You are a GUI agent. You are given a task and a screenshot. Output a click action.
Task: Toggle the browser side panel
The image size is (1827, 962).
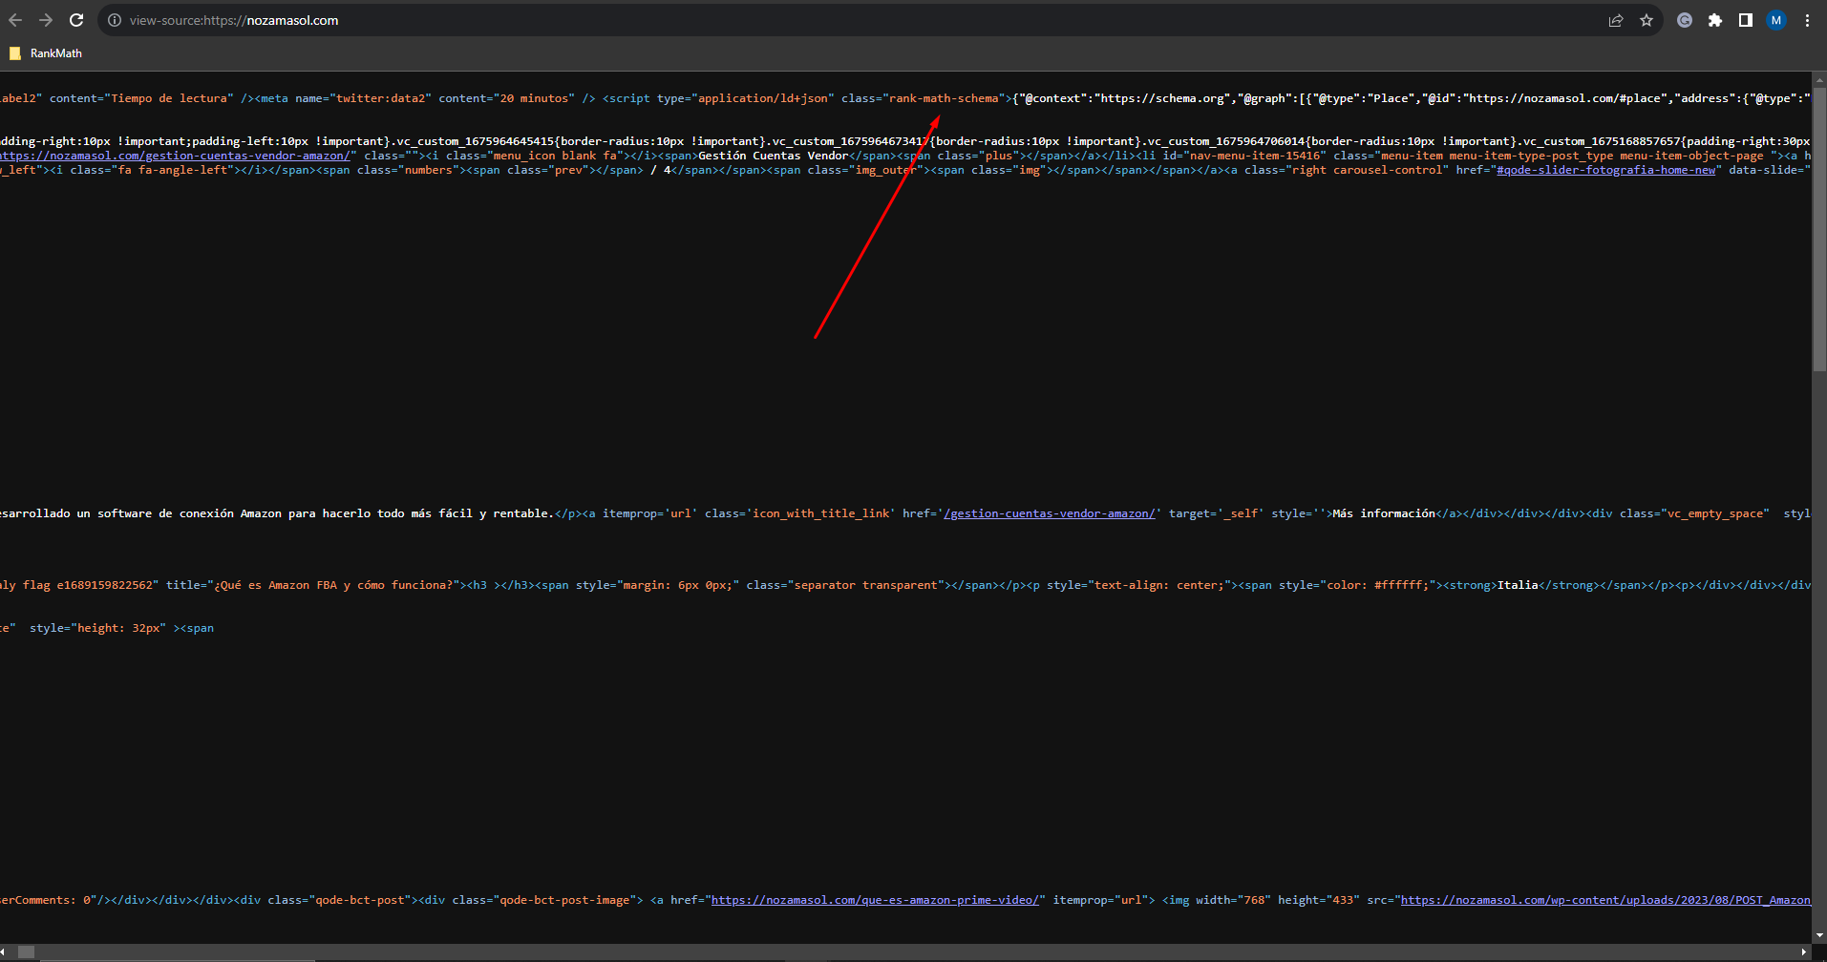pyautogui.click(x=1746, y=20)
